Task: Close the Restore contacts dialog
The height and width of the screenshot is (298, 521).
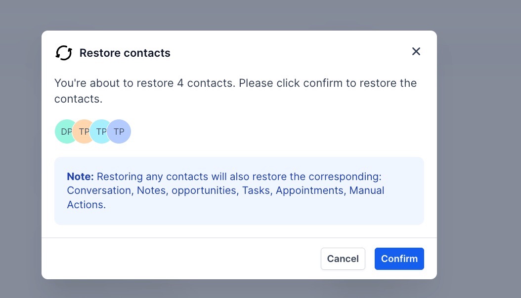Action: [416, 51]
